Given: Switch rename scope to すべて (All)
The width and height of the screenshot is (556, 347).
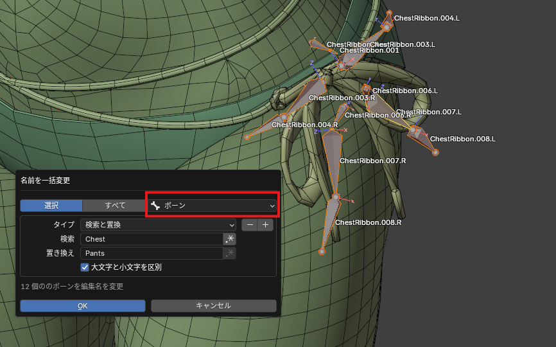Looking at the screenshot, I should 115,206.
